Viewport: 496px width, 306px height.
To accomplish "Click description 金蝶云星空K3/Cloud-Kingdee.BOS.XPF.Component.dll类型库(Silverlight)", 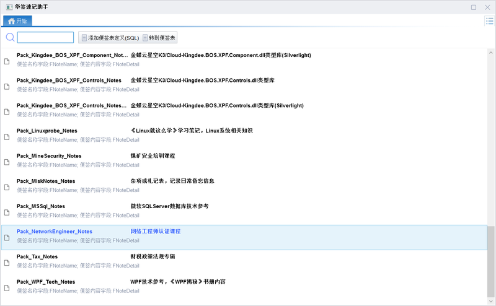I will click(x=221, y=55).
